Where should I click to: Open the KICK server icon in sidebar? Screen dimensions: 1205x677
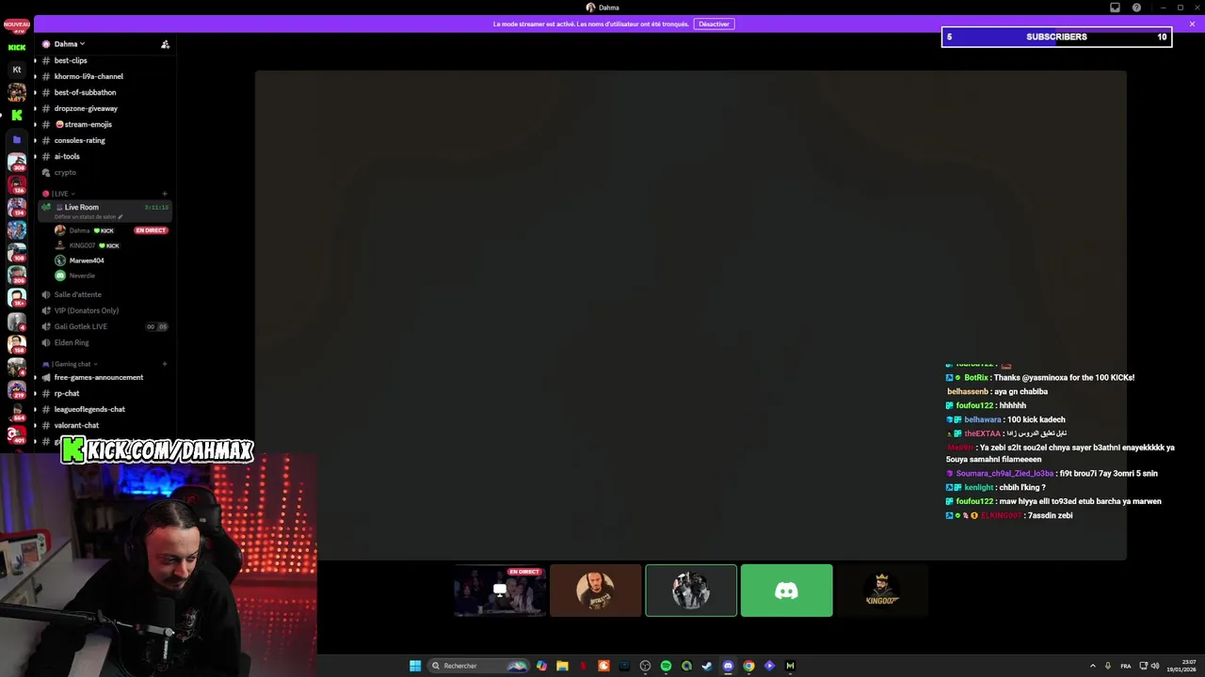click(17, 47)
